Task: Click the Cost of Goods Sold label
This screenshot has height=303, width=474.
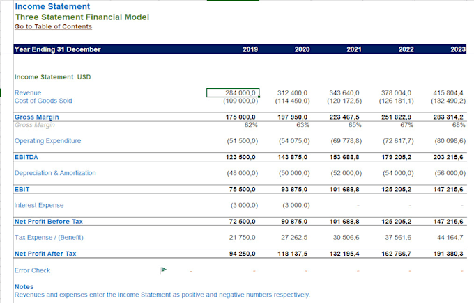Action: [43, 101]
